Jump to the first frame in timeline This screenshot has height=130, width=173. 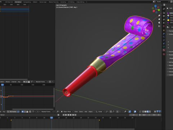tap(64, 115)
